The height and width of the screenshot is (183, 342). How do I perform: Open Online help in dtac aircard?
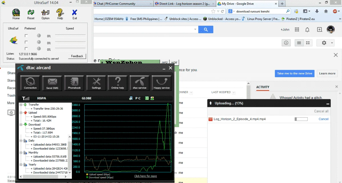tap(118, 83)
